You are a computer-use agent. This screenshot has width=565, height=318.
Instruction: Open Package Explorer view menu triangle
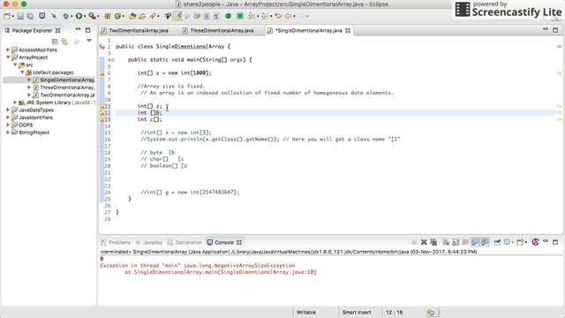click(89, 41)
